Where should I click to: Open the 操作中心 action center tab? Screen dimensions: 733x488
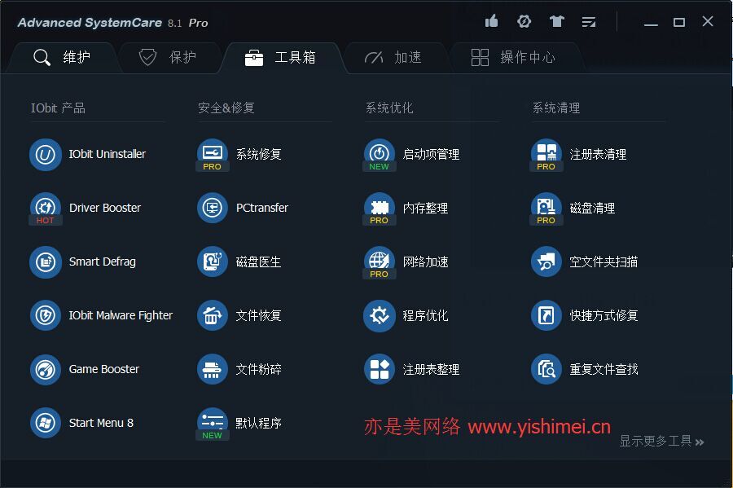click(513, 57)
